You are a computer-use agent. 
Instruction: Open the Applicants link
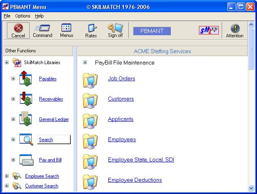[x=121, y=119]
